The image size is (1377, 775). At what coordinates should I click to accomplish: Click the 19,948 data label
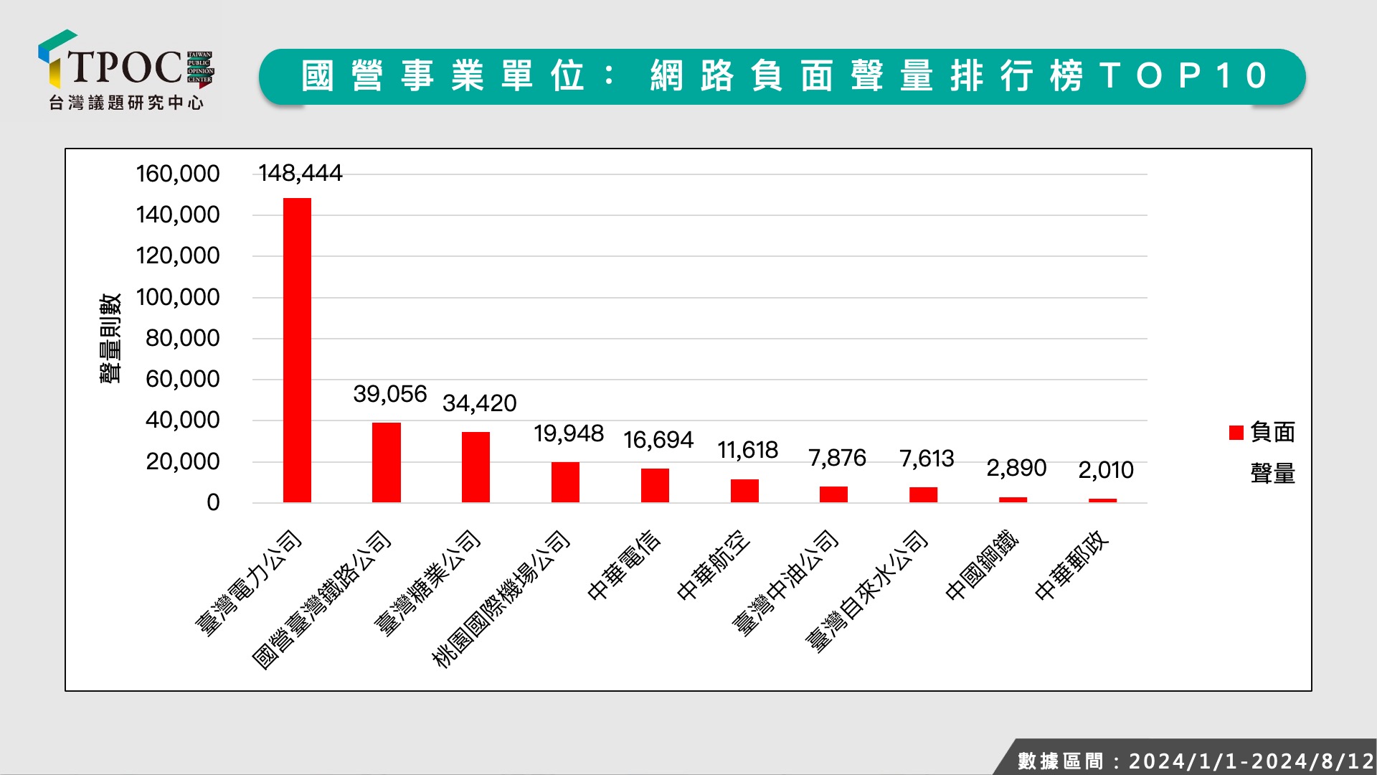569,433
